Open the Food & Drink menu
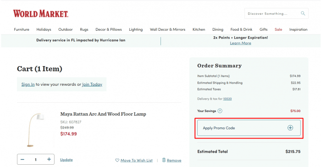This screenshot has height=167, width=321. click(x=241, y=29)
